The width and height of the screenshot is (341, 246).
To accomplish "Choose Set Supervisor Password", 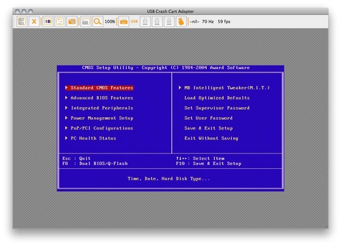I will (217, 108).
